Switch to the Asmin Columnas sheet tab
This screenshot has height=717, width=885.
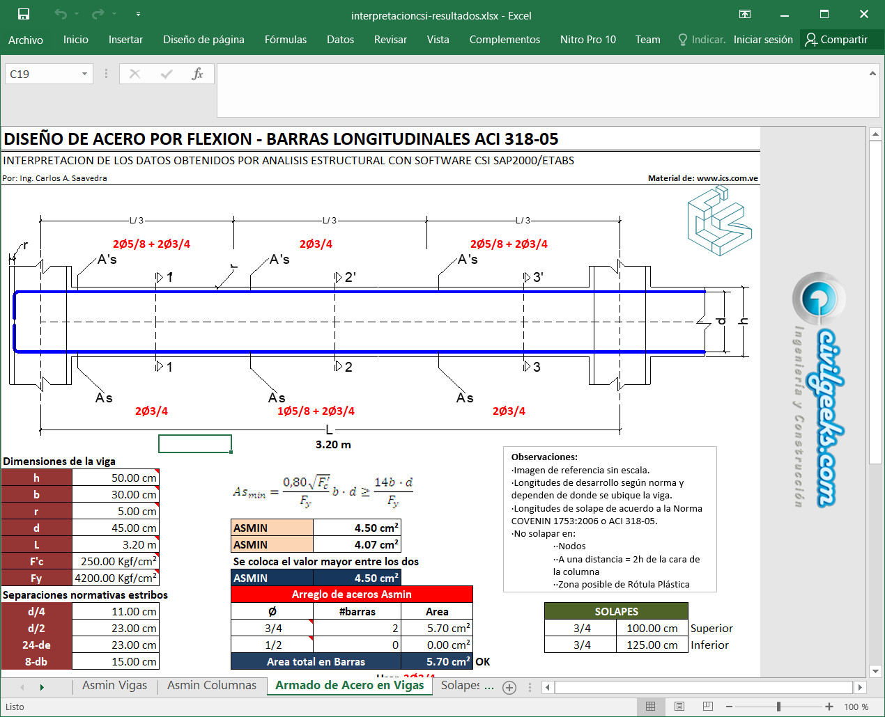coord(211,686)
